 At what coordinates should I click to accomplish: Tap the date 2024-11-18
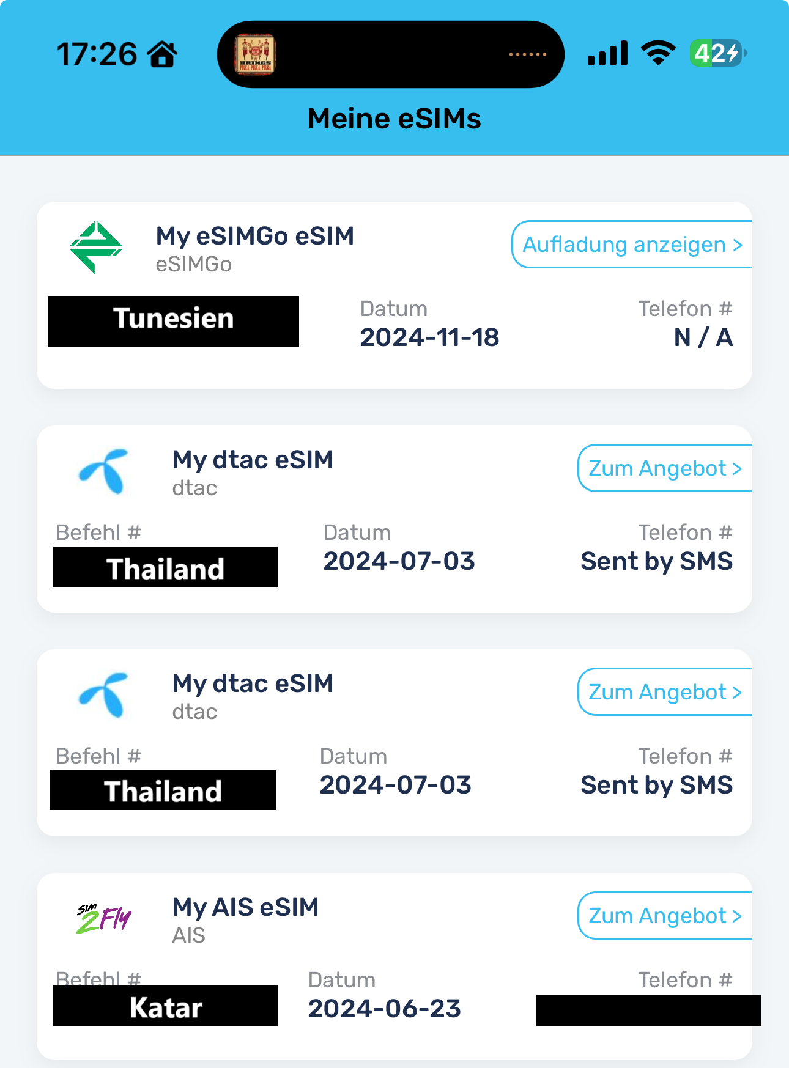(429, 337)
